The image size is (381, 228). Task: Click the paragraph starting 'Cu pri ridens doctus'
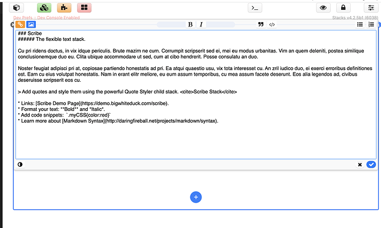point(190,54)
